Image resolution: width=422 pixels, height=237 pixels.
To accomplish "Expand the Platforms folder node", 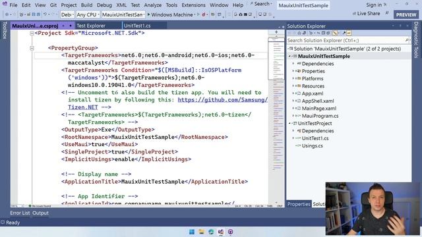I will 293,78.
